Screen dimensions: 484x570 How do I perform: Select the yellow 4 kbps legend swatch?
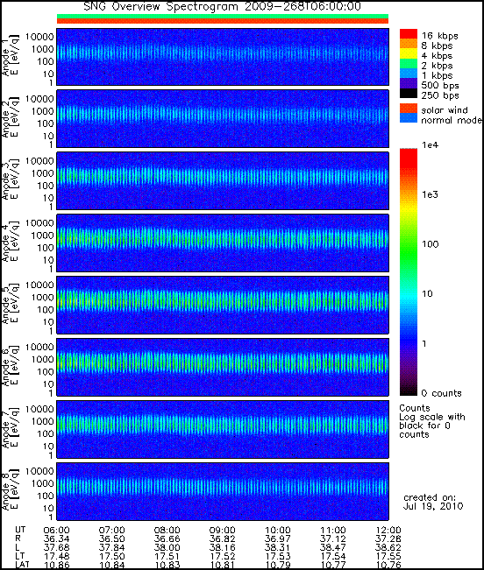(409, 53)
